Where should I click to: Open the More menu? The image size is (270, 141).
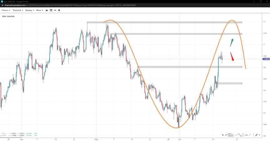[x=39, y=10]
